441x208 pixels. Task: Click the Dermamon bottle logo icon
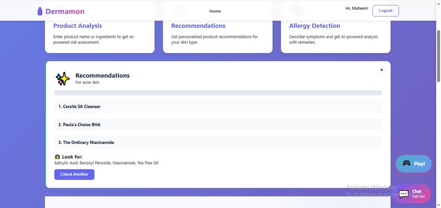(40, 11)
